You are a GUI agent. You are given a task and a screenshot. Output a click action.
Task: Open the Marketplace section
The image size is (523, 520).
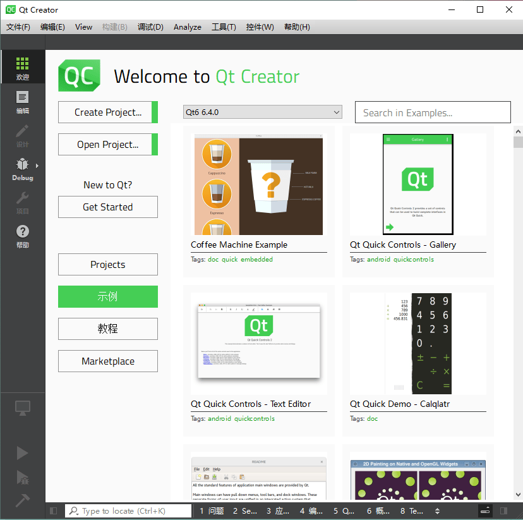tap(108, 361)
